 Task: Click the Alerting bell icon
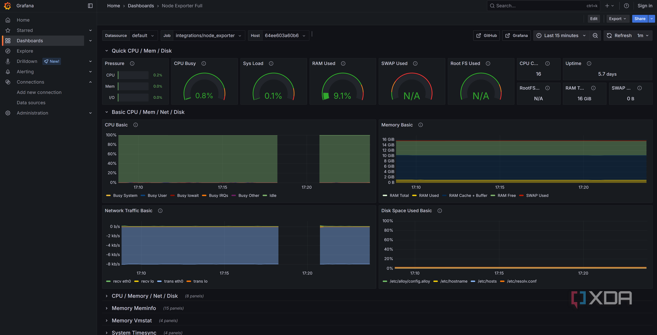pyautogui.click(x=8, y=72)
